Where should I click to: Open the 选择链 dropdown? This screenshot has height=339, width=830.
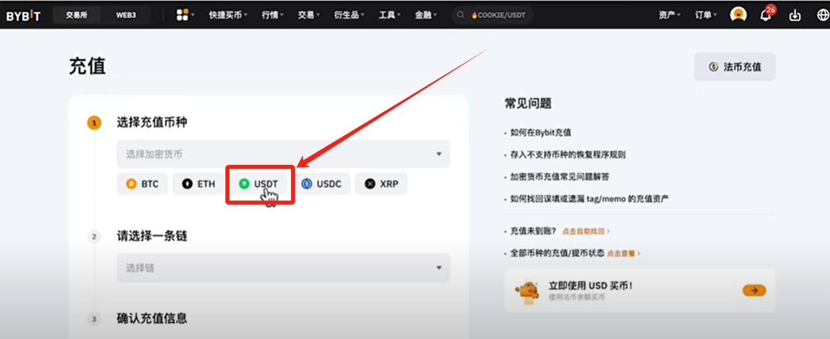tap(284, 268)
